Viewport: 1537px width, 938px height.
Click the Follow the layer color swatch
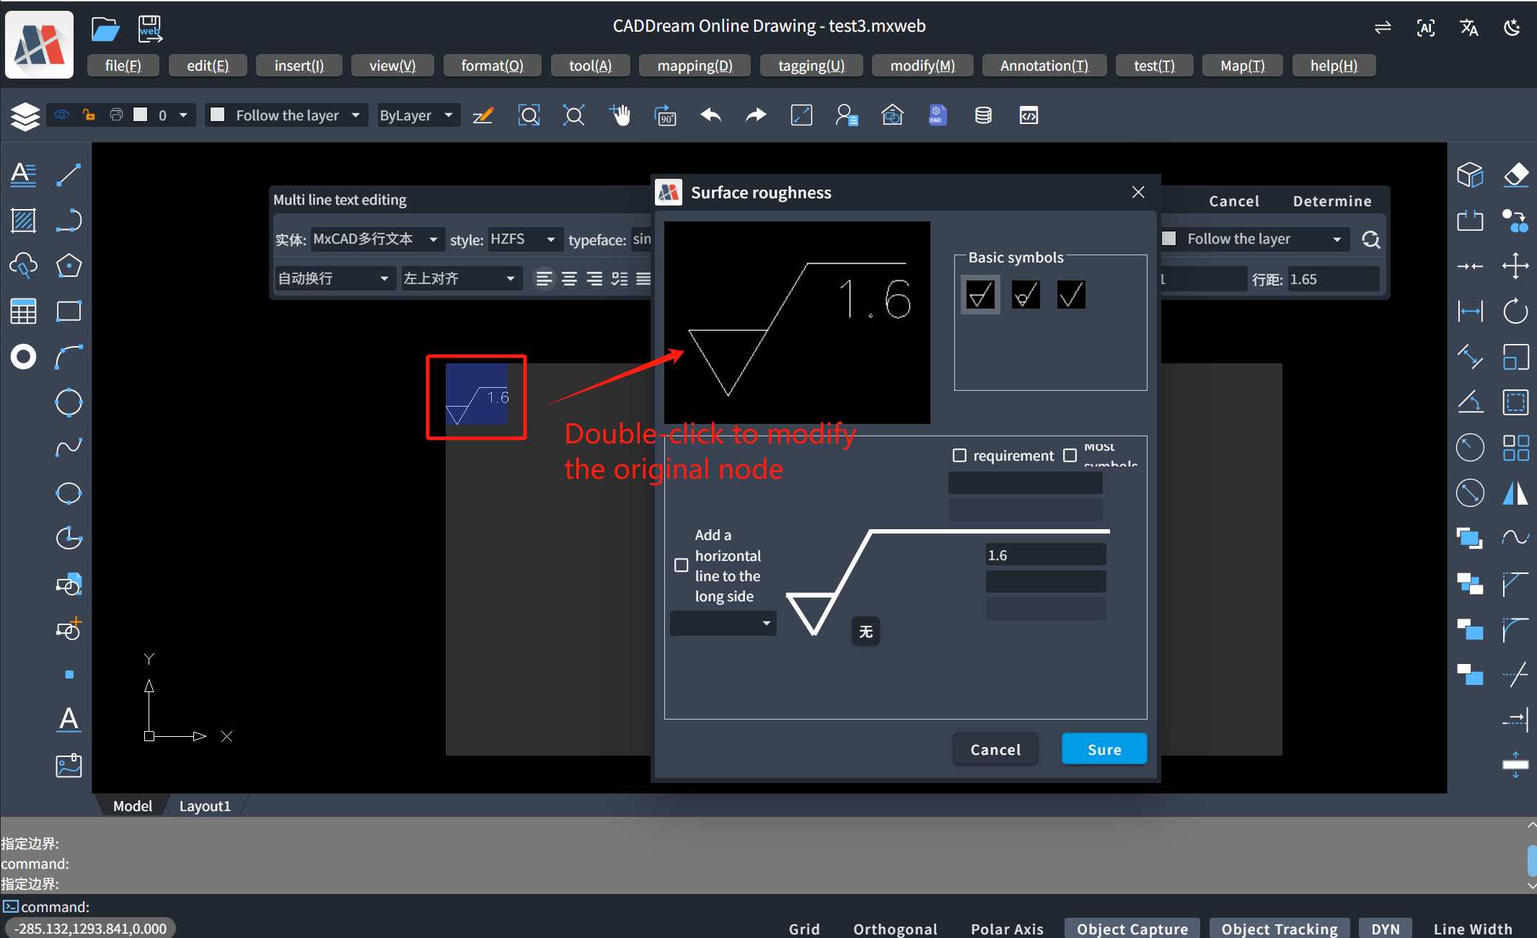[218, 115]
